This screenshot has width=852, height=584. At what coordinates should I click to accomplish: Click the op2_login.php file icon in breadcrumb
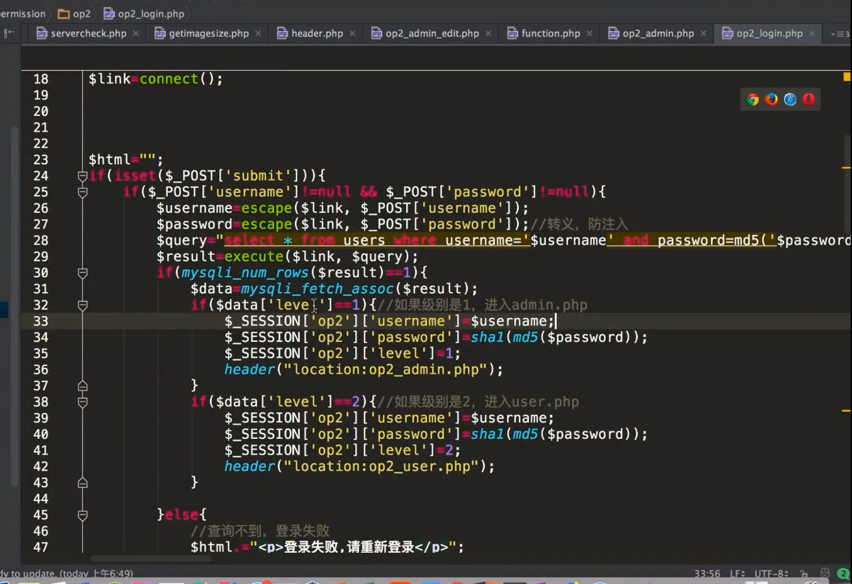tap(109, 14)
